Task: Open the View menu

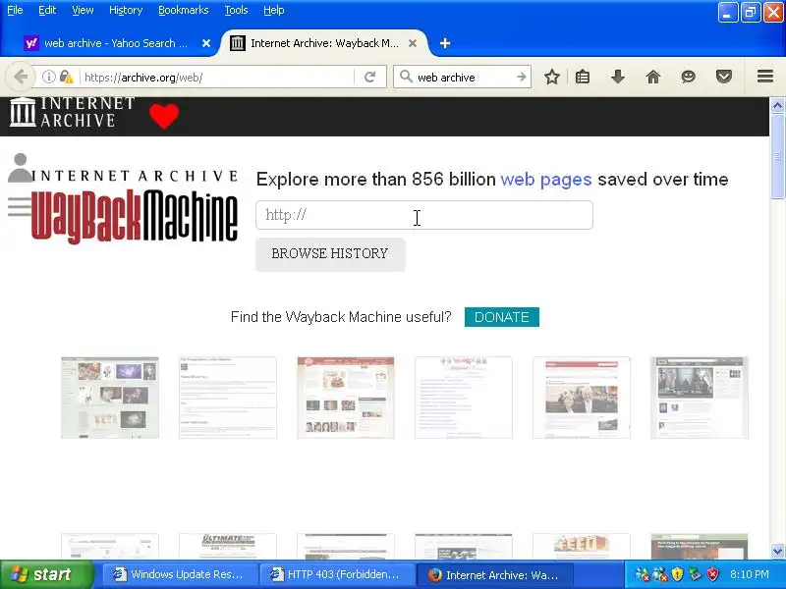Action: (83, 10)
